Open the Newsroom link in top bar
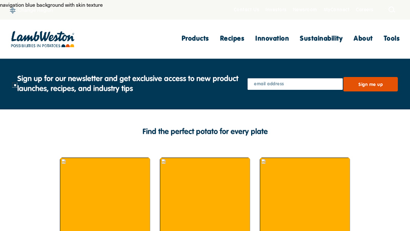410x231 pixels. point(305,10)
